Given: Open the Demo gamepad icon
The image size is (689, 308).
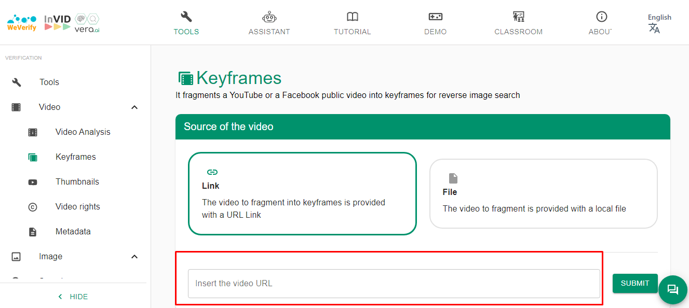Looking at the screenshot, I should tap(435, 17).
